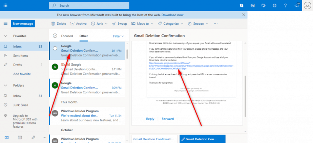Open the settings gear icon
The height and width of the screenshot is (143, 313).
274,5
